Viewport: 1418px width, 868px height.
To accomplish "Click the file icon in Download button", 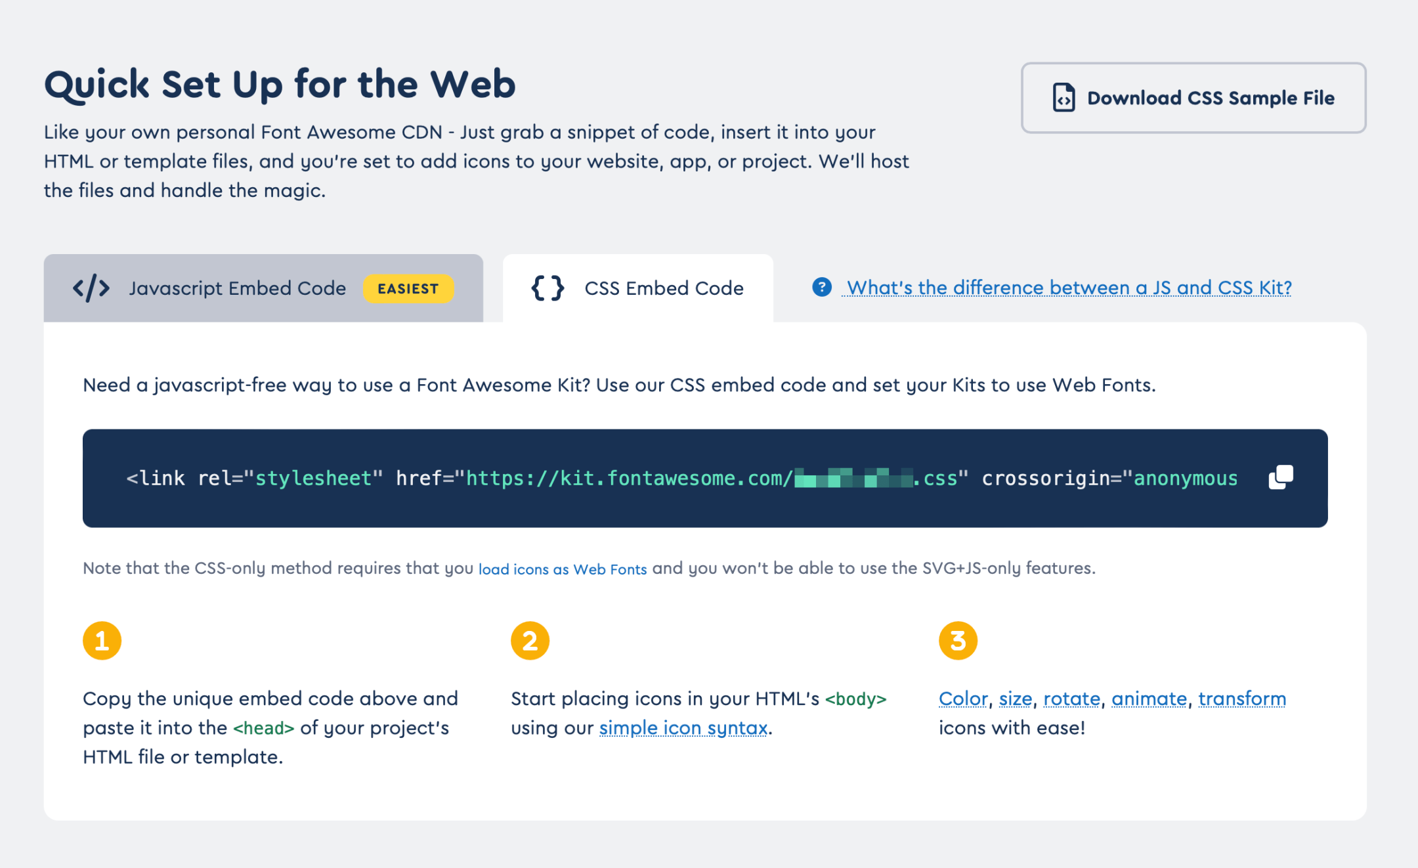I will (x=1063, y=98).
